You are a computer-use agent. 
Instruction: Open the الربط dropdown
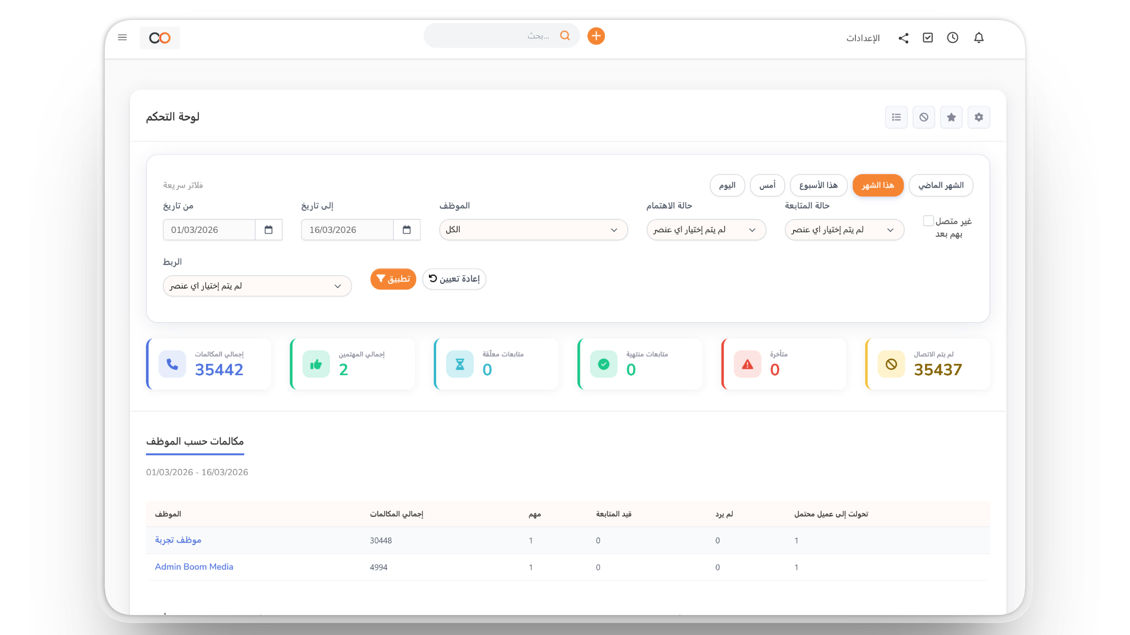click(257, 286)
